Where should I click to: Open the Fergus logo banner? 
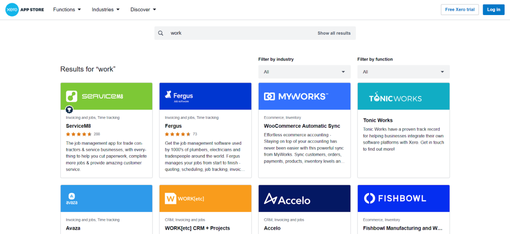point(205,96)
